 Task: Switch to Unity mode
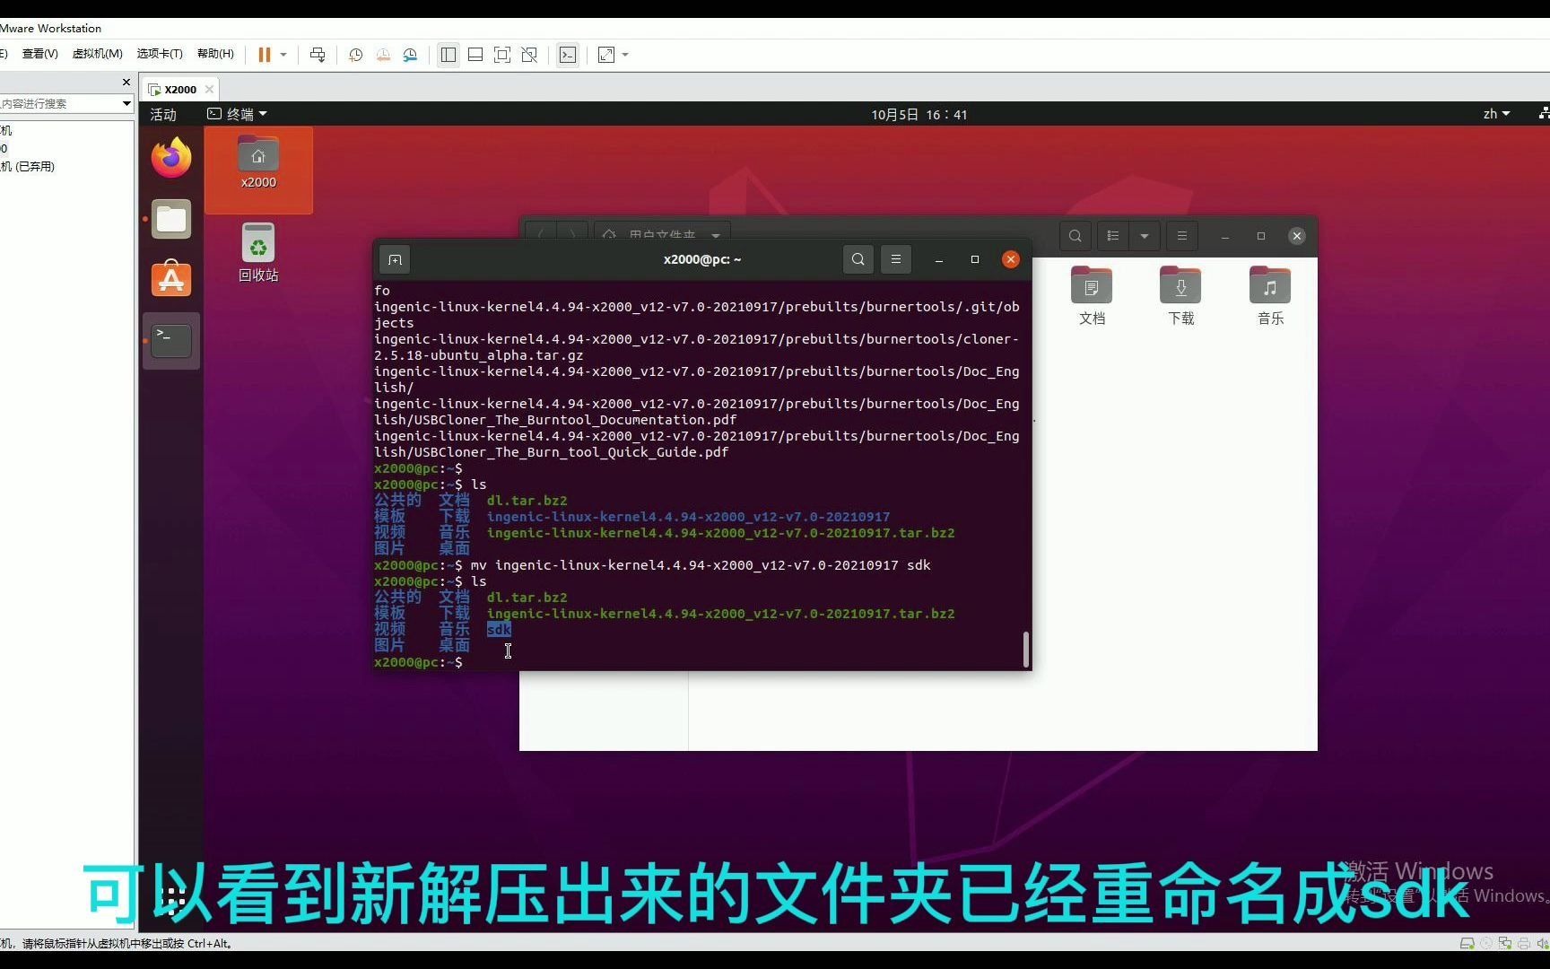coord(529,55)
